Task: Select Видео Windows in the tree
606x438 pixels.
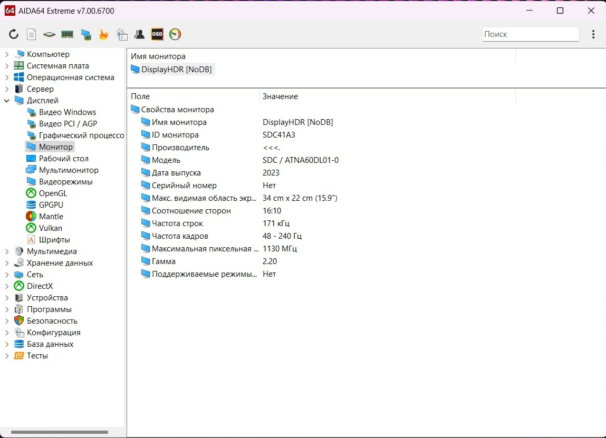Action: click(x=67, y=112)
